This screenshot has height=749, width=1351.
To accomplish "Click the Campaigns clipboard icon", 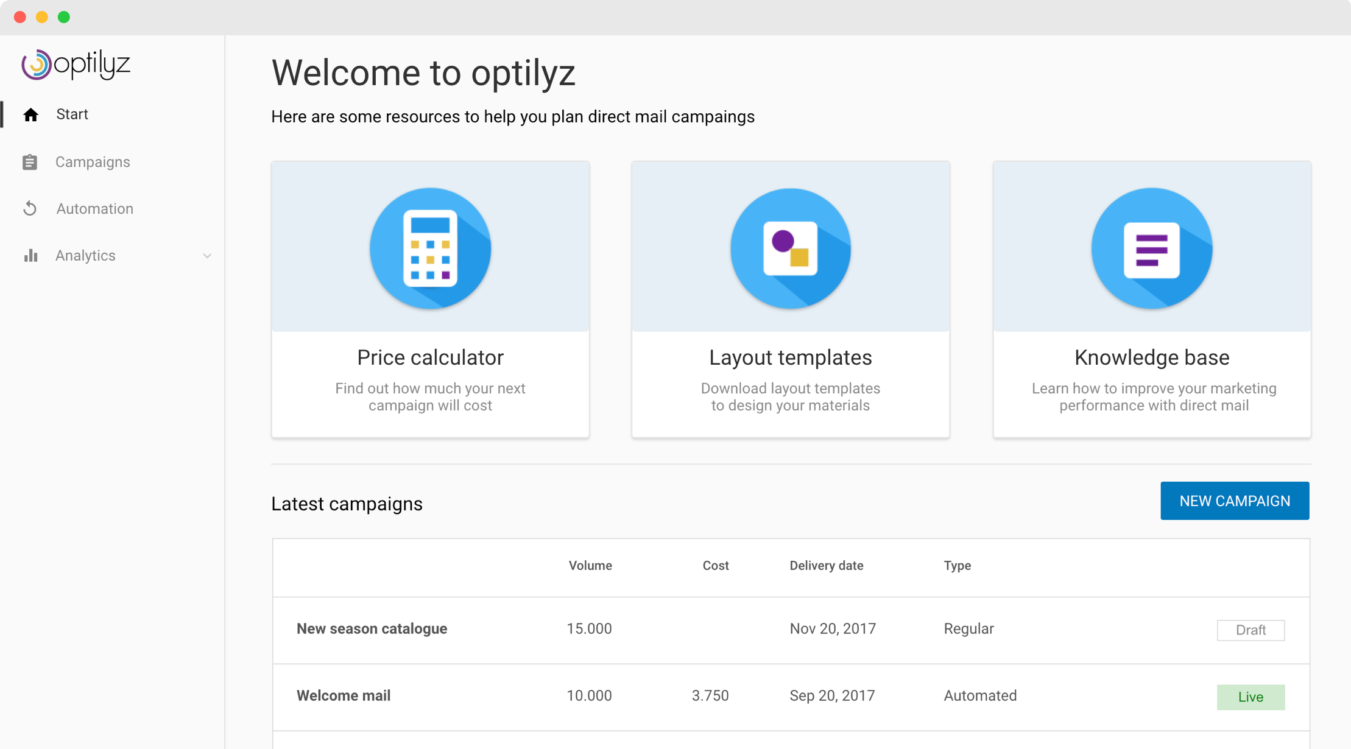I will 30,162.
